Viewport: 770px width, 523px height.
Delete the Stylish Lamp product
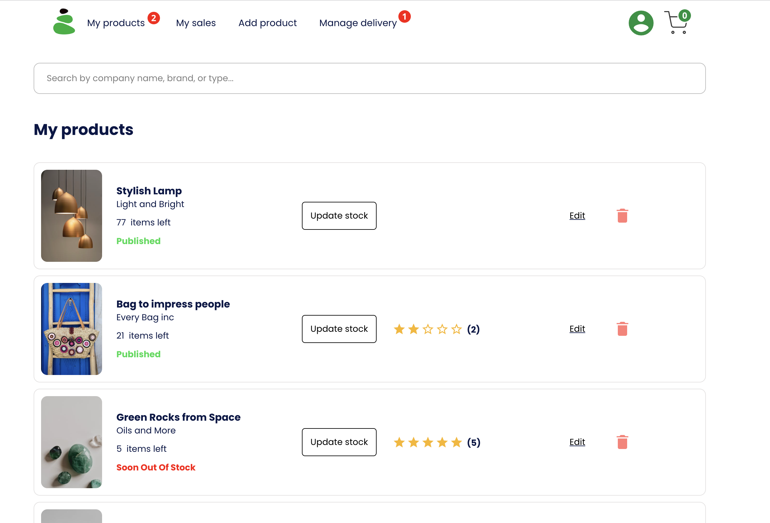click(622, 216)
